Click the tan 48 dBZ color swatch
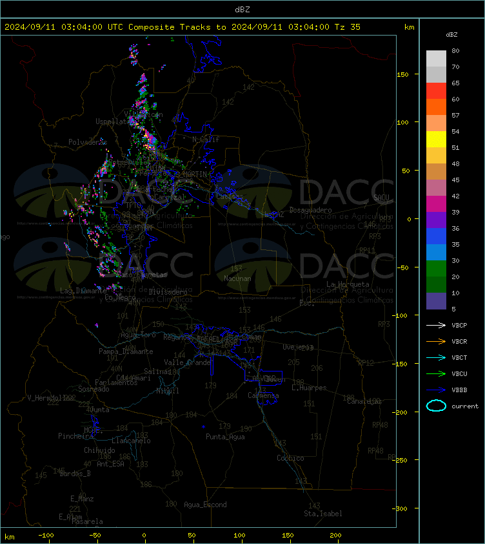 click(436, 171)
